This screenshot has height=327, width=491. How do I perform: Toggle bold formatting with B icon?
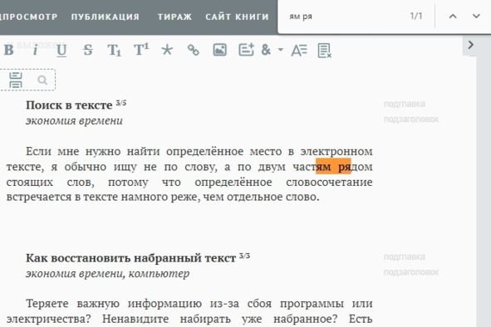point(9,50)
